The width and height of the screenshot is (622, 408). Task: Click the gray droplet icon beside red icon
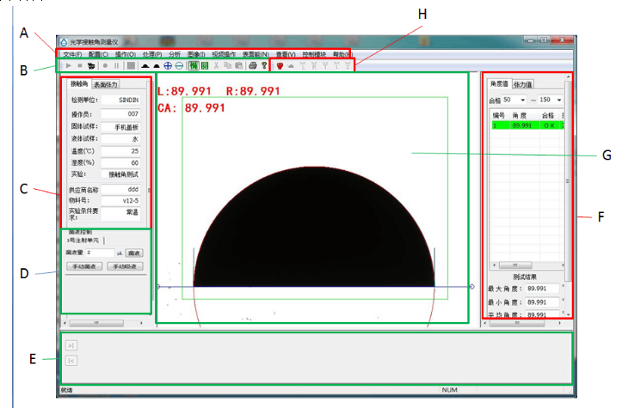pyautogui.click(x=291, y=66)
